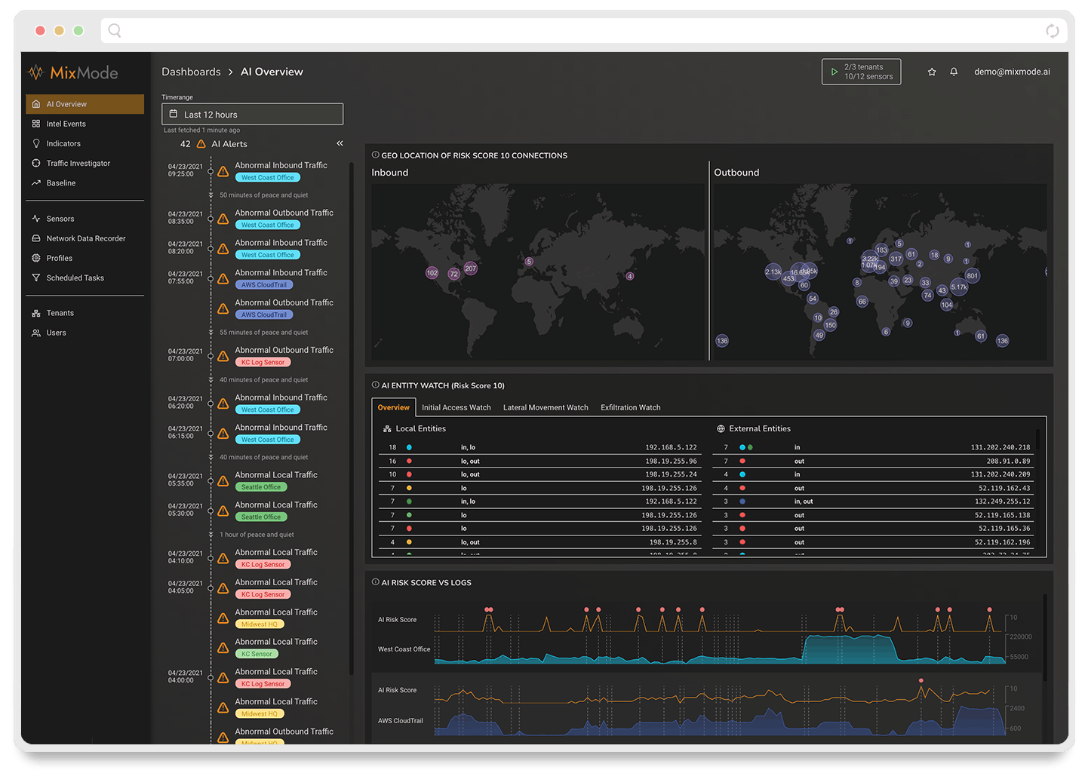Click the AWS CloudTrail tag under Abnormal Inbound Traffic
Viewport: 1082px width, 776px height.
coord(264,285)
